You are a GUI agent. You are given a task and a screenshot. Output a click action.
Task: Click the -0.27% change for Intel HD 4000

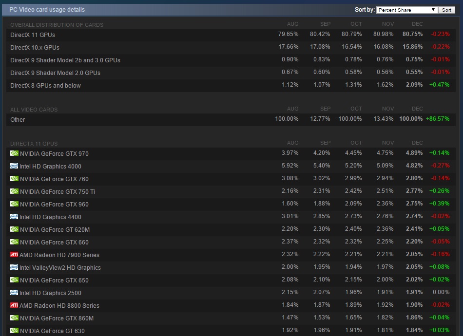click(440, 166)
